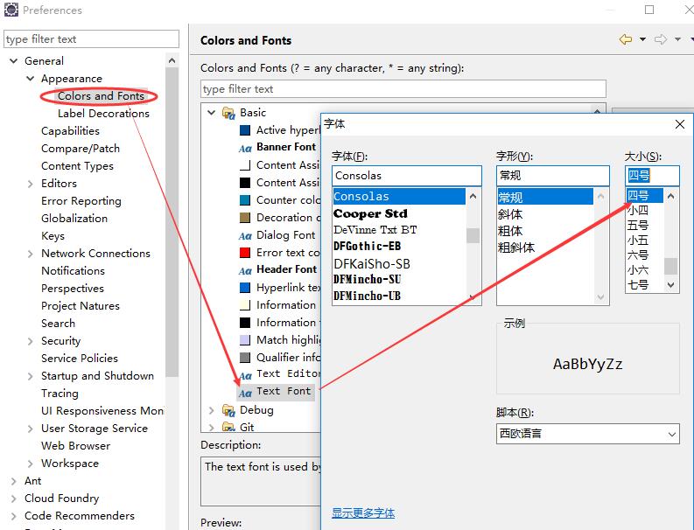Image resolution: width=694 pixels, height=530 pixels.
Task: Click the 字形 font style input field
Action: (x=553, y=176)
